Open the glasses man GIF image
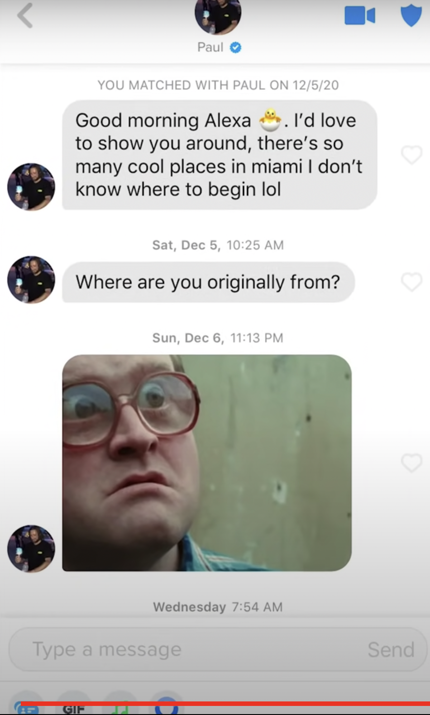430x715 pixels. coord(207,462)
